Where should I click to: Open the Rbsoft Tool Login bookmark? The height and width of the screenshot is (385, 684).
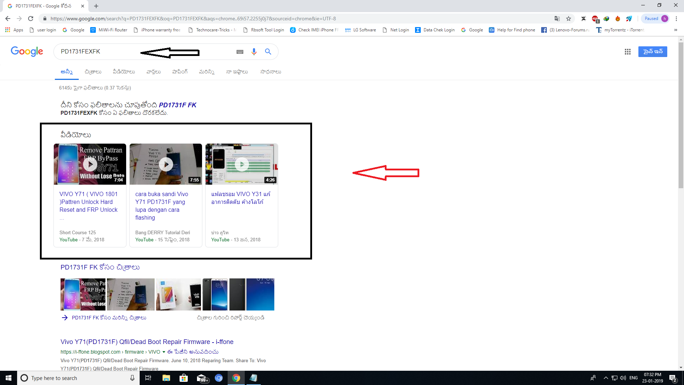pos(264,30)
